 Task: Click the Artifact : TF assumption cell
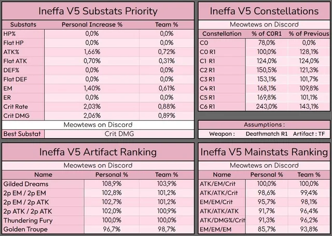[309, 134]
